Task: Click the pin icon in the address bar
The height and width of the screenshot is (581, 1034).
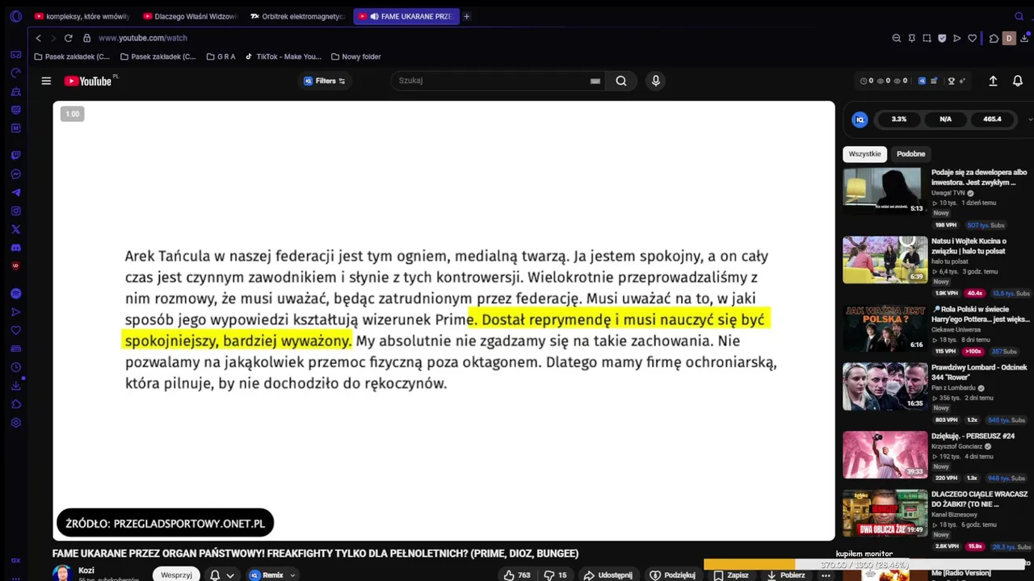Action: click(912, 38)
